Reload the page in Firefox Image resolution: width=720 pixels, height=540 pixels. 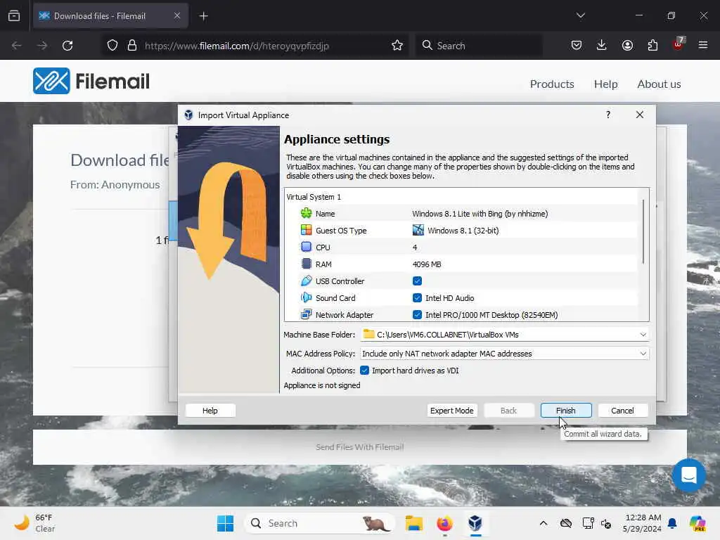coord(67,46)
